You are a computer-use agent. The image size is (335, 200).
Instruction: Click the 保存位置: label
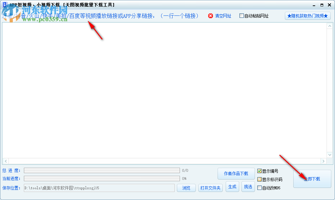[11, 188]
